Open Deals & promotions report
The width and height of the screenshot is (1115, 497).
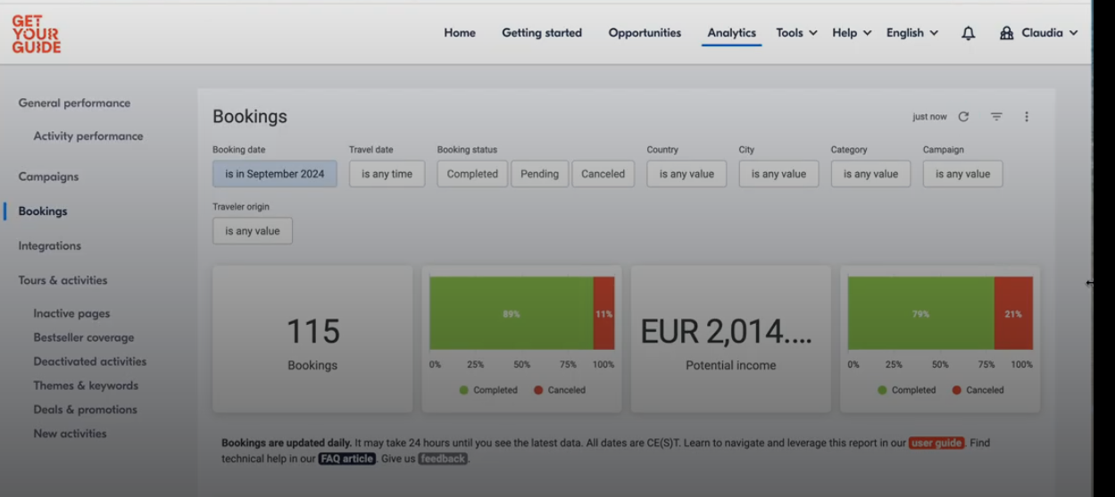[86, 410]
